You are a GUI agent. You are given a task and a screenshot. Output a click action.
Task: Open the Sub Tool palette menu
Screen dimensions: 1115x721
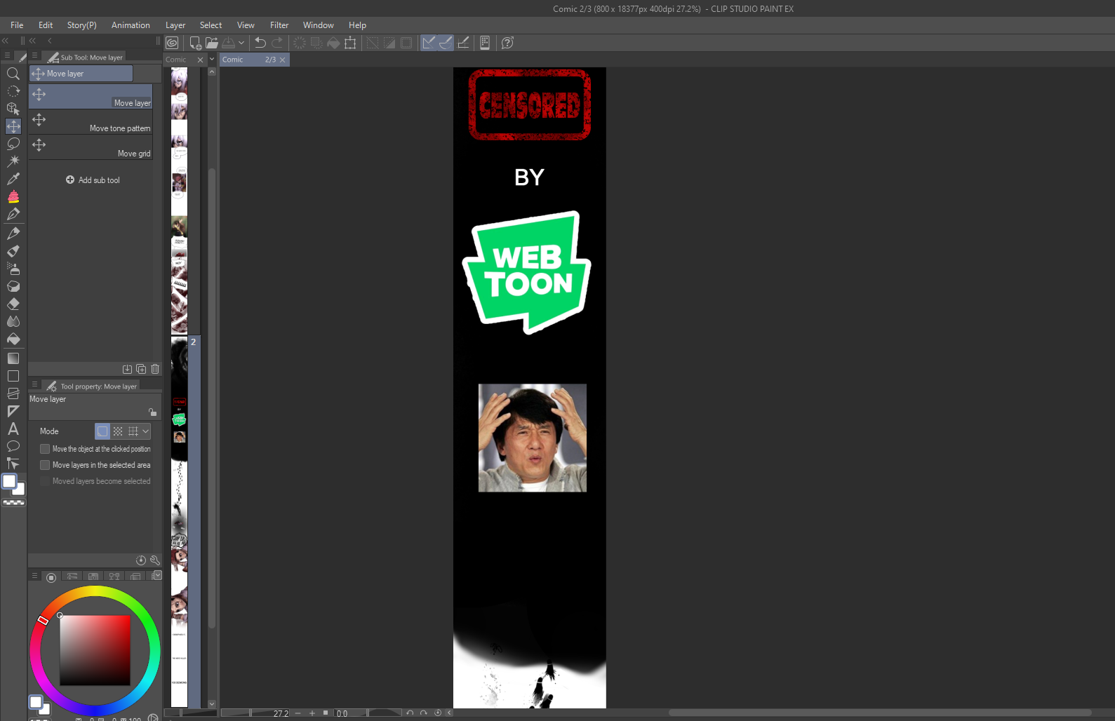(x=34, y=56)
